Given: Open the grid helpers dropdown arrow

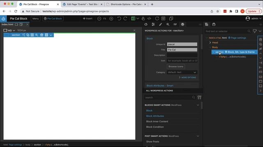Looking at the screenshot, I should click(x=138, y=18).
